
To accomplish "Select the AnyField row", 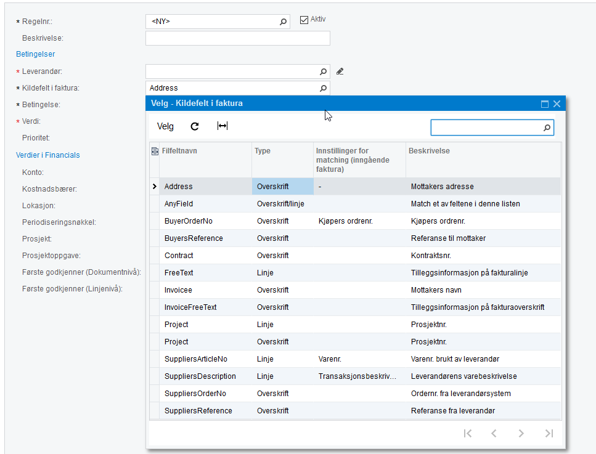I will coord(356,204).
